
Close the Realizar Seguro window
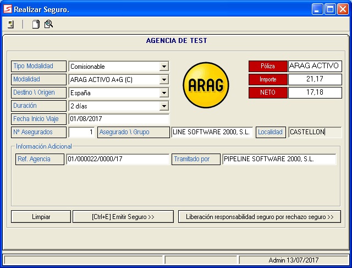[x=343, y=9]
